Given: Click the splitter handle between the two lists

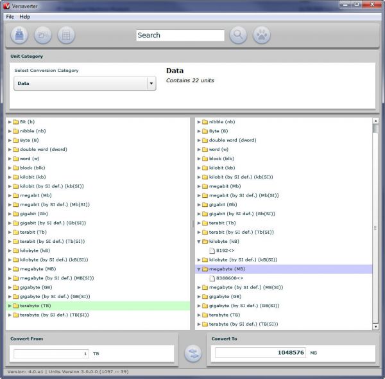Looking at the screenshot, I should point(193,224).
